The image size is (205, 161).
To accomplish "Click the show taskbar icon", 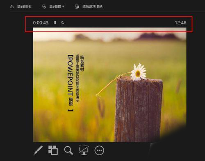I will click(12, 7).
